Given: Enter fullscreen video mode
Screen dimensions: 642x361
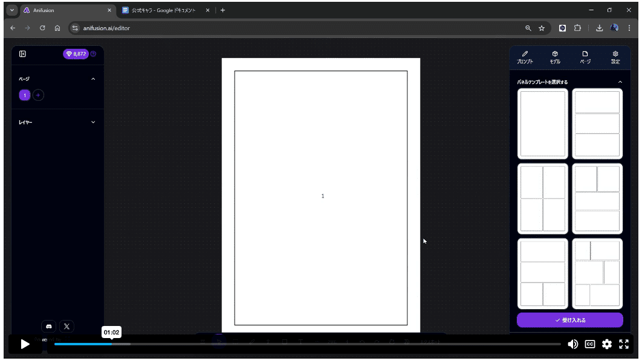Looking at the screenshot, I should [624, 344].
